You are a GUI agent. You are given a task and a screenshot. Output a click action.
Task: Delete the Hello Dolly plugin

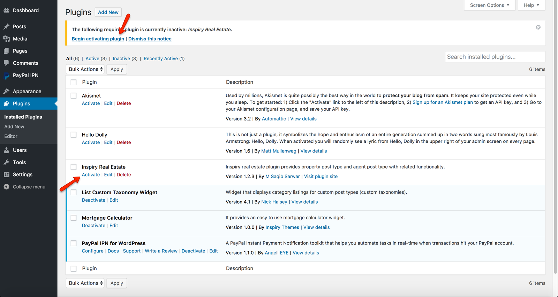click(x=124, y=142)
